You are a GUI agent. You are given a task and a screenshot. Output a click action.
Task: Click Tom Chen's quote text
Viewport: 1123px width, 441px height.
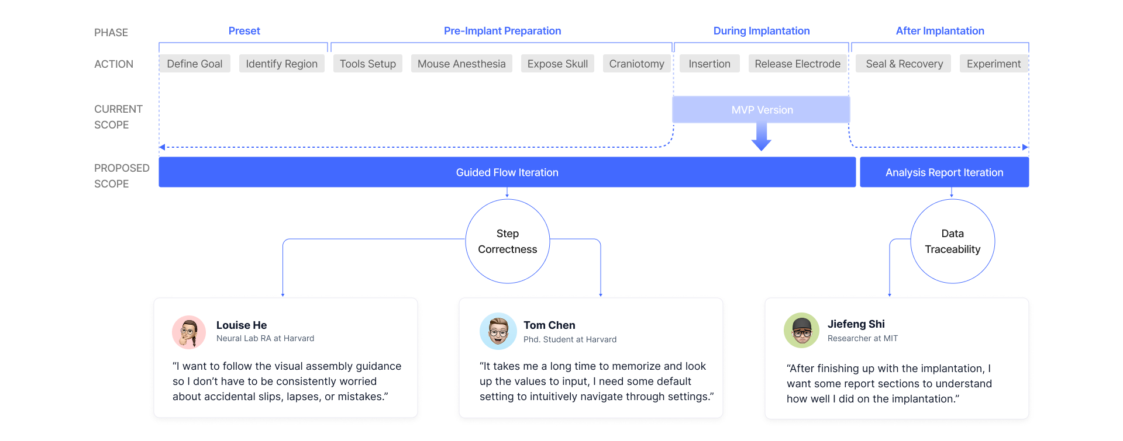(596, 381)
